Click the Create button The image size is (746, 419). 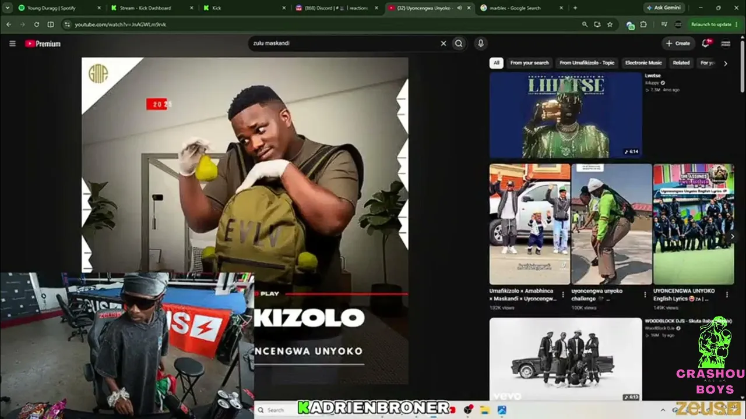point(678,43)
